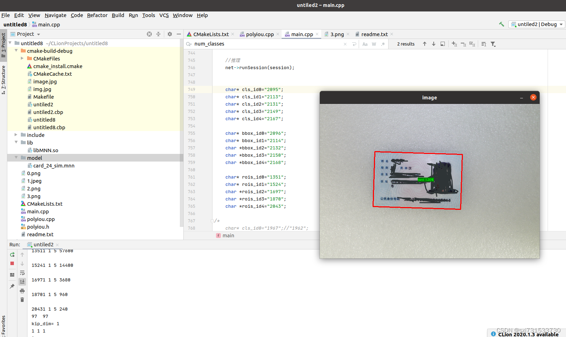This screenshot has width=566, height=337.
Task: Click the CLion 2020.1.3 available notification
Action: (x=528, y=334)
